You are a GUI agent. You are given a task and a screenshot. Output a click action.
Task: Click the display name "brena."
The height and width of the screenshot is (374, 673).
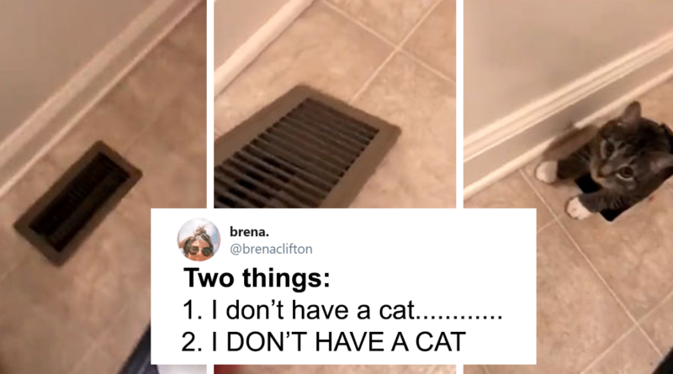click(249, 232)
